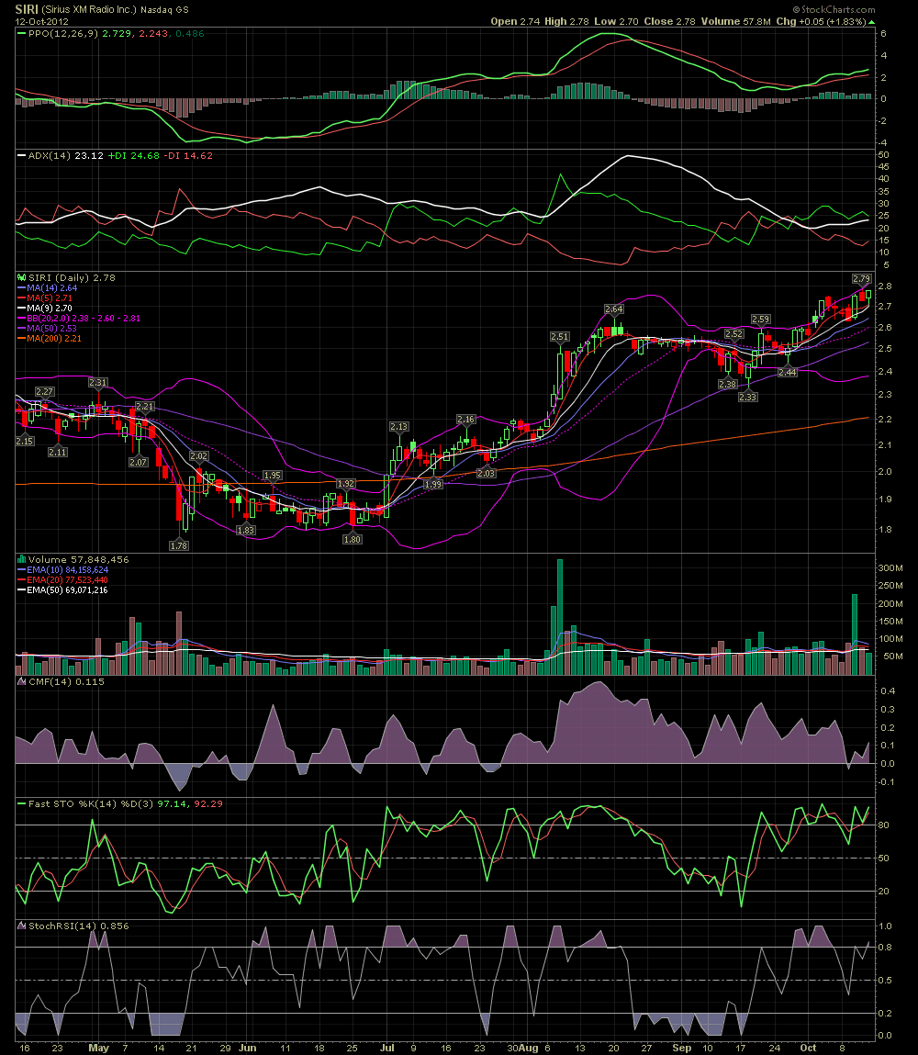Click the 2.59 price annotation on the candlesticks
Screen dimensions: 918x1055
[761, 319]
